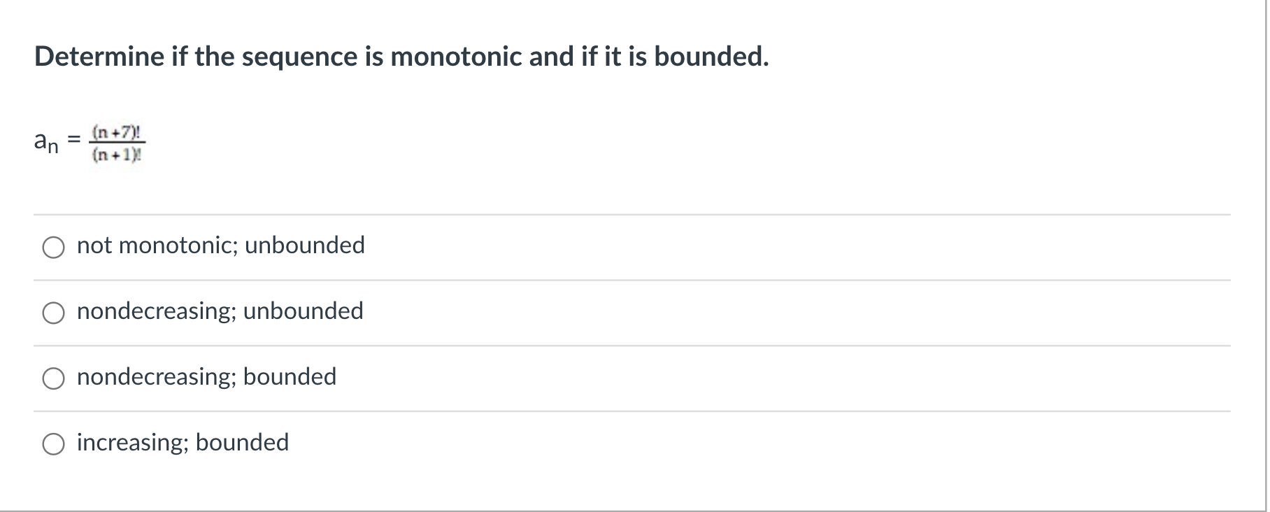Click the "nondecreasing; bounded" answer text
The image size is (1270, 512).
[x=206, y=376]
